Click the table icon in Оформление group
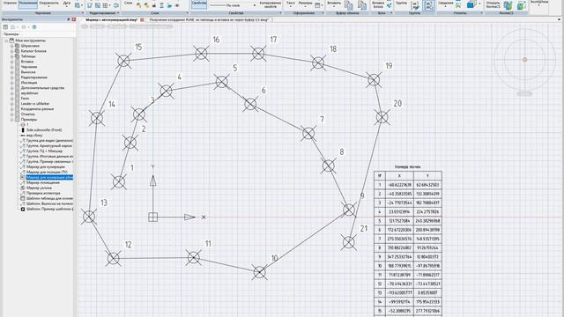Viewport: 564px width, 317px height. pos(318,5)
